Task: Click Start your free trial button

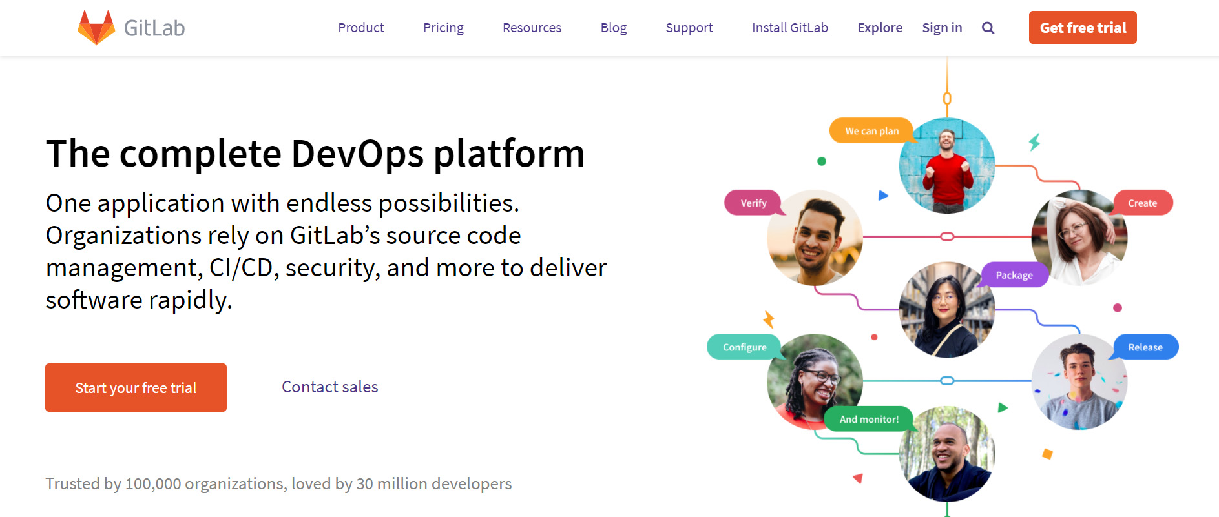Action: point(136,387)
